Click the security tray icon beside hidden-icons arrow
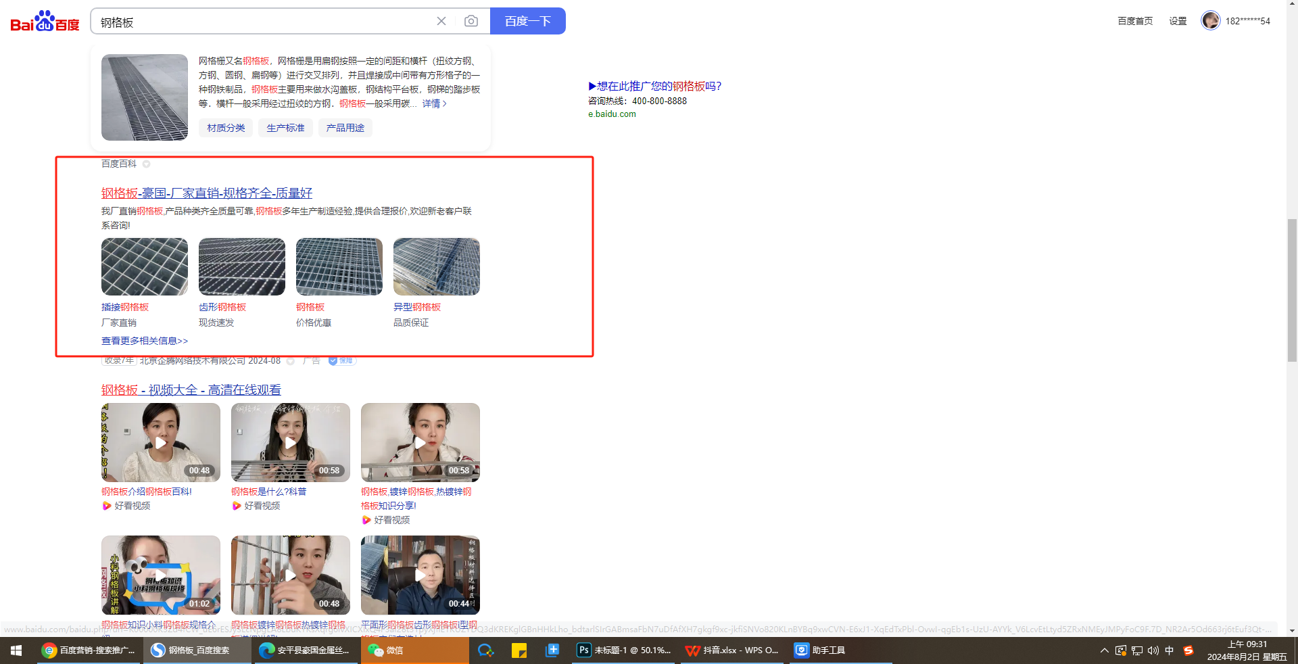 coord(1121,650)
